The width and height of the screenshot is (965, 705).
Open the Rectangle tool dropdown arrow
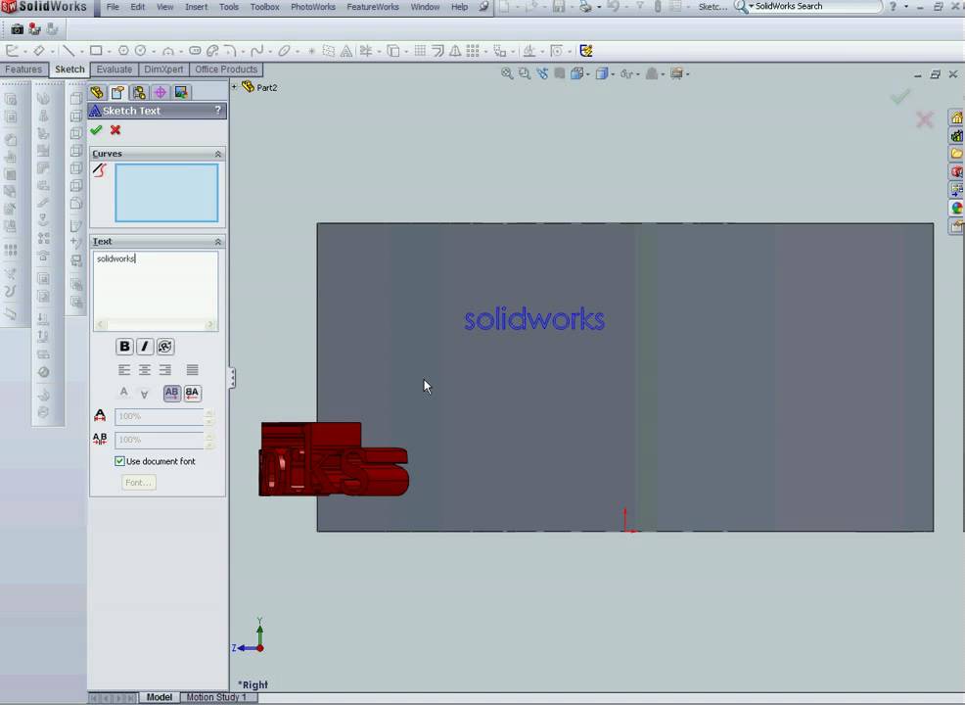click(109, 51)
